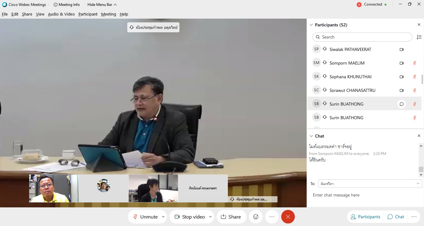Open the View menu
Image resolution: width=424 pixels, height=226 pixels.
pos(40,14)
